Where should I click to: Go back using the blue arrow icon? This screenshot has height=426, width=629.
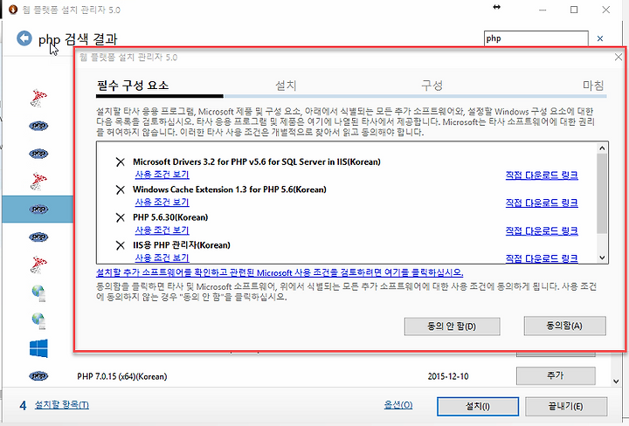point(24,38)
